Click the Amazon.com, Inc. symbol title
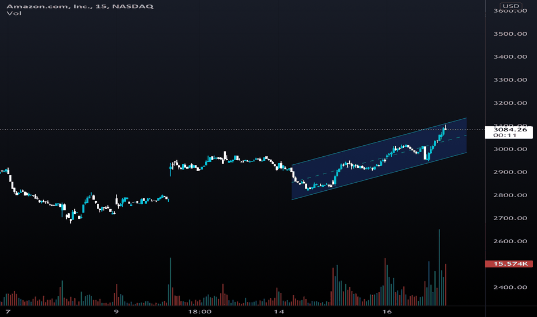537x317 pixels. coord(80,6)
